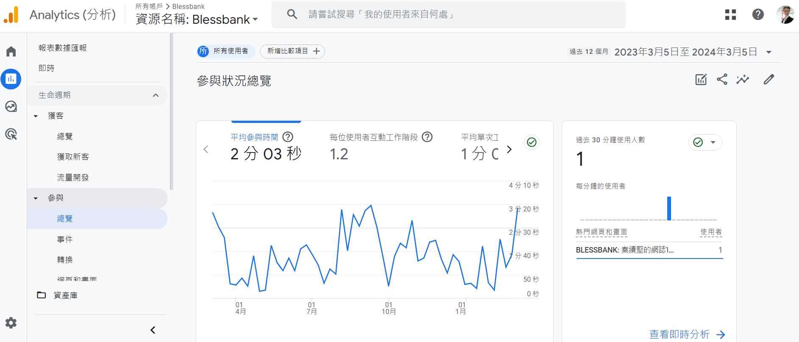The height and width of the screenshot is (342, 799).
Task: Open 流量開發 report
Action: [73, 178]
